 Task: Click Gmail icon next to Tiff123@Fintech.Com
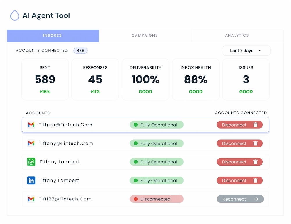pos(31,199)
